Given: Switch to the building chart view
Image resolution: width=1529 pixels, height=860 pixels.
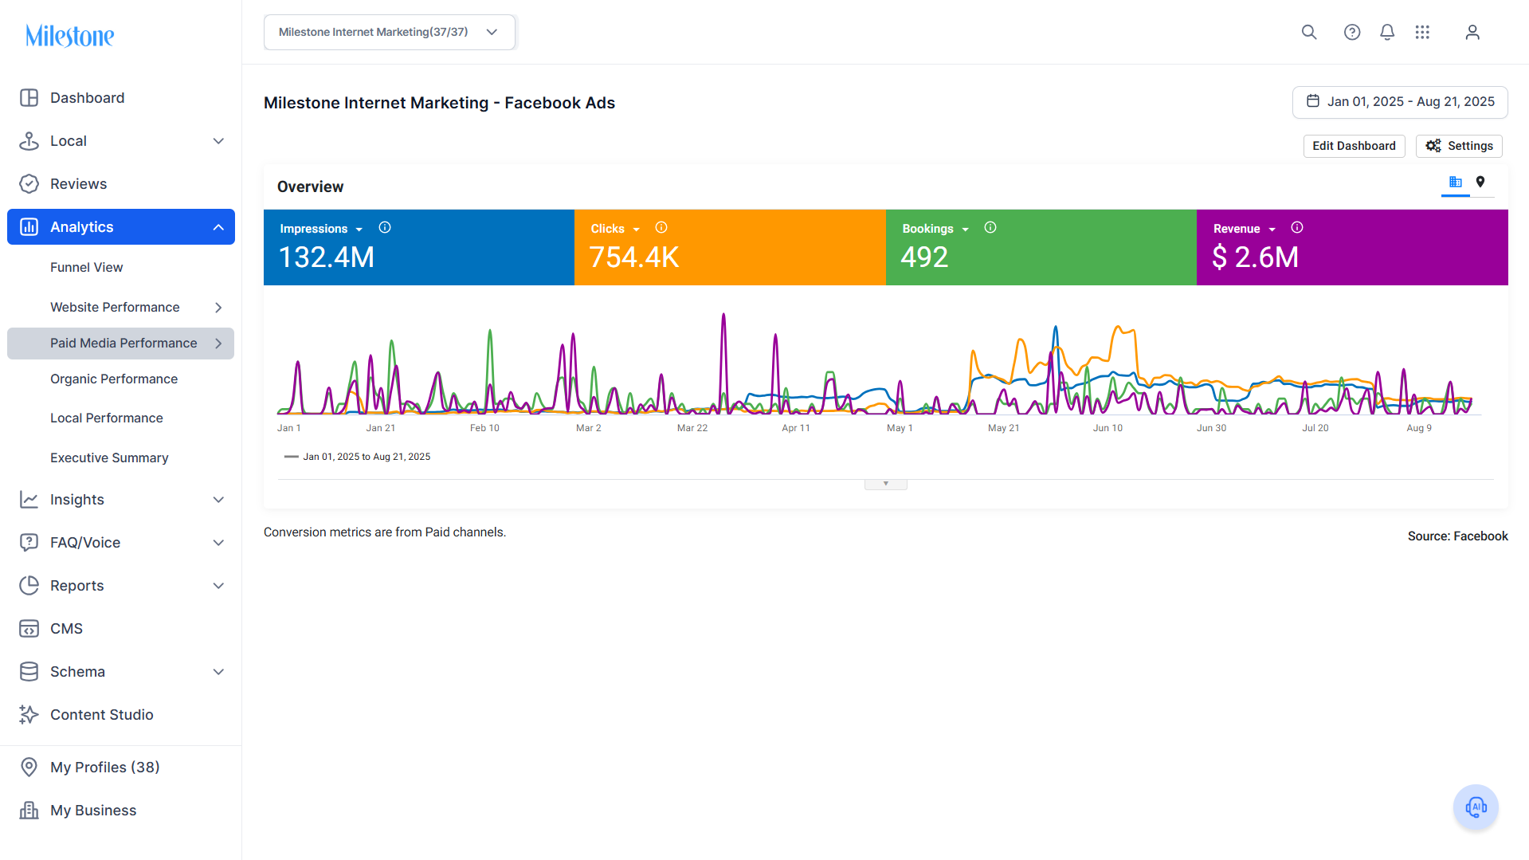Looking at the screenshot, I should [x=1456, y=183].
